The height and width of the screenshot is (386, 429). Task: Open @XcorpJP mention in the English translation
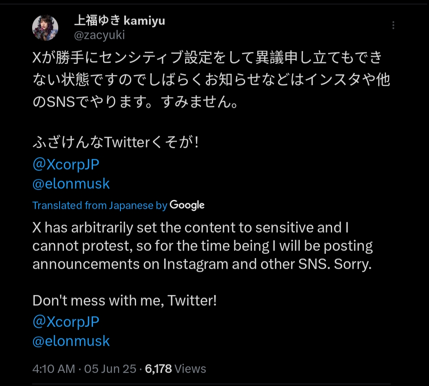tap(66, 322)
